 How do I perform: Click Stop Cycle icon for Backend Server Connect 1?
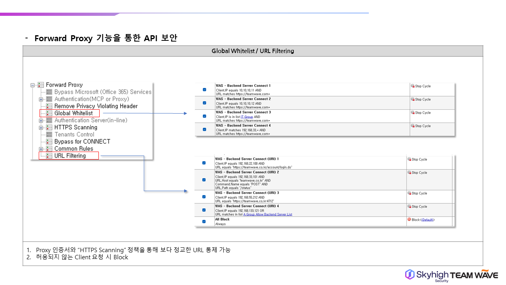click(413, 86)
